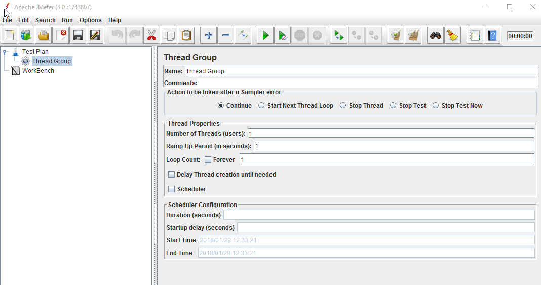The height and width of the screenshot is (285, 541).
Task: Click the Loop Count input field
Action: pyautogui.click(x=387, y=159)
